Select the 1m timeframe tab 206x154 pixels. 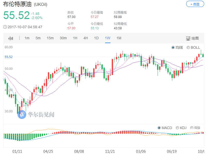click(27, 38)
